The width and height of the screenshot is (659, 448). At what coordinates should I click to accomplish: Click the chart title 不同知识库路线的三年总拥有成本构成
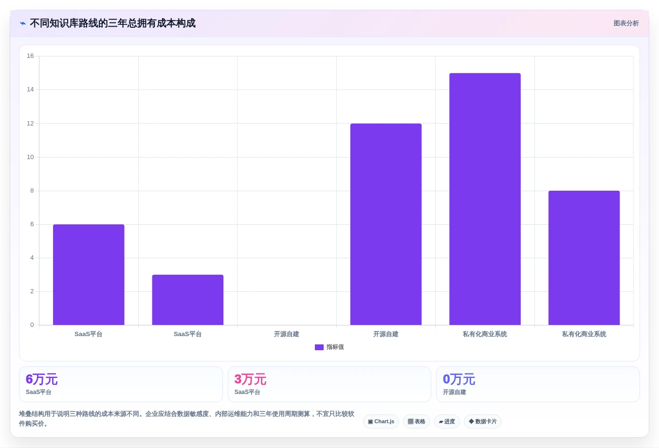(x=113, y=23)
